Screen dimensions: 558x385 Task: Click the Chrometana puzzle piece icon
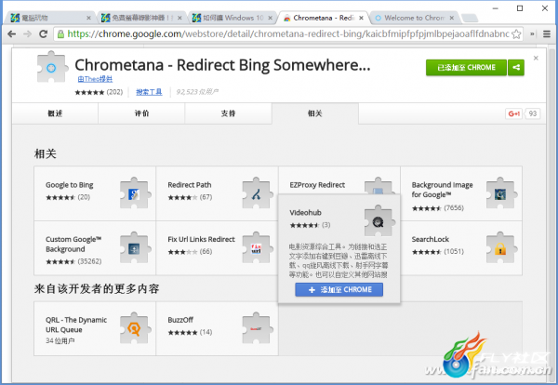[x=52, y=67]
